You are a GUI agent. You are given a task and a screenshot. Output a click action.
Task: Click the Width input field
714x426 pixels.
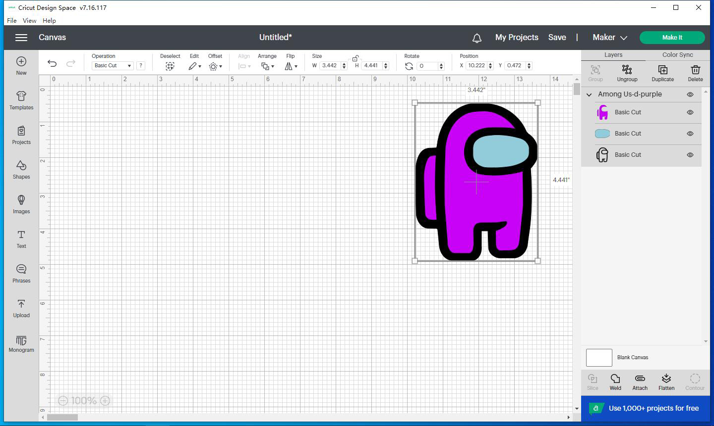point(330,65)
